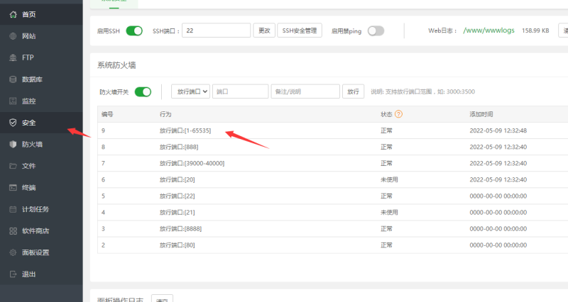Click the globe icon for 网站
Screen dimensions: 568x302
[x=12, y=36]
